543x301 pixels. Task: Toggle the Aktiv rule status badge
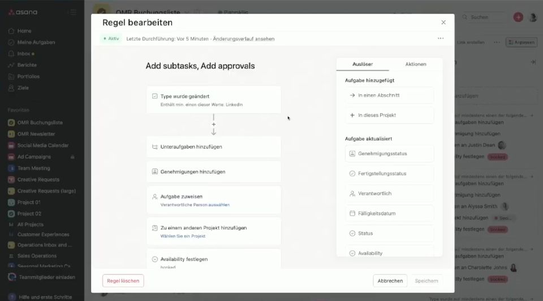tap(111, 38)
